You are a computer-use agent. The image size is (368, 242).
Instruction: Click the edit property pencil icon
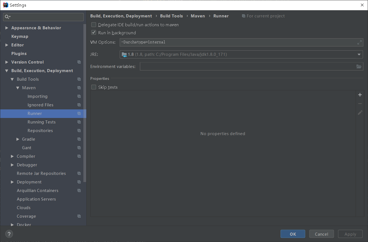[360, 112]
